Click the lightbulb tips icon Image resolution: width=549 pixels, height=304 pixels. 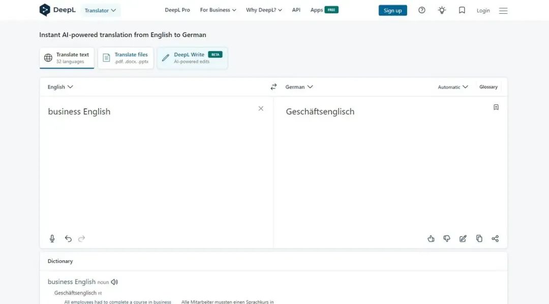pos(442,10)
